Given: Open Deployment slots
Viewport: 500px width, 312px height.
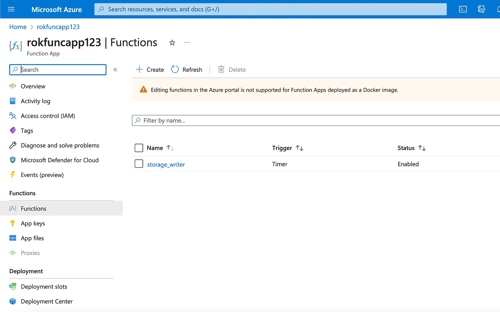Looking at the screenshot, I should [44, 286].
